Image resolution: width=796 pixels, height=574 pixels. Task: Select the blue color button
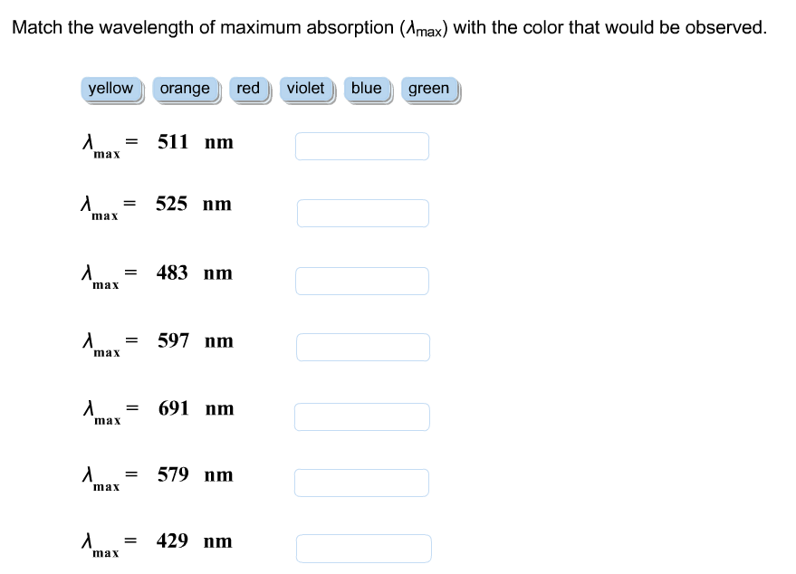coord(366,88)
